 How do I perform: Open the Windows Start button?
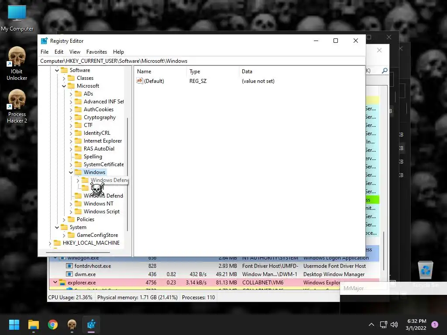[14, 325]
